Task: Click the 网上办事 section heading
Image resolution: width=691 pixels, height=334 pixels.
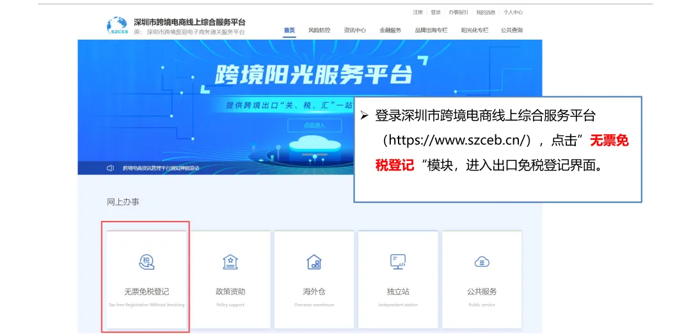Action: pyautogui.click(x=123, y=202)
